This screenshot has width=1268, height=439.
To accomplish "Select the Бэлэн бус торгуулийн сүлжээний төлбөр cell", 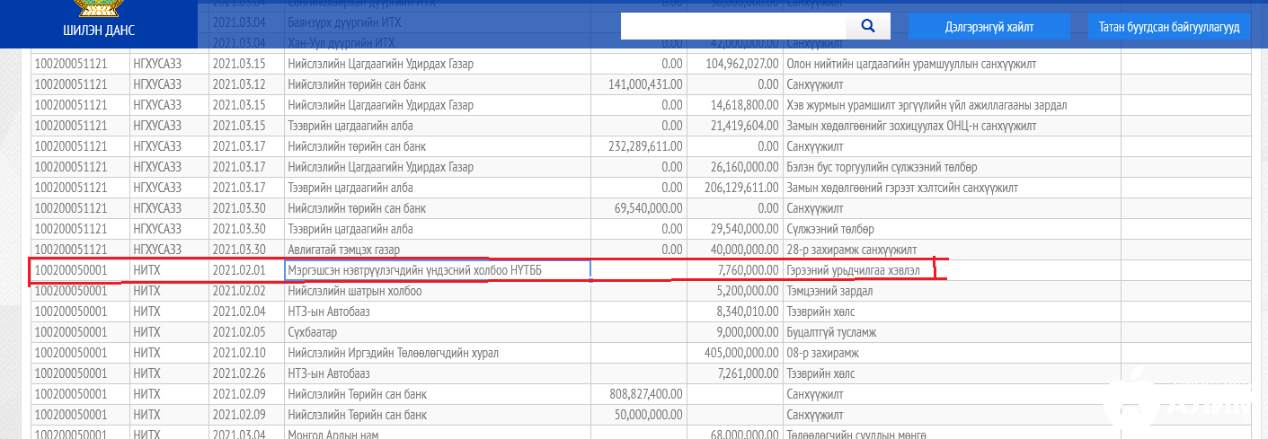I will tap(952, 167).
